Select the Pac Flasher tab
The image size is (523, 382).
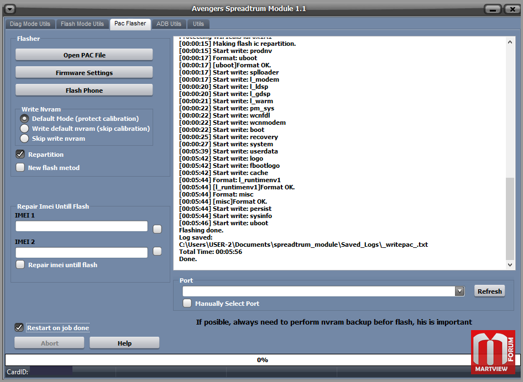click(x=130, y=24)
